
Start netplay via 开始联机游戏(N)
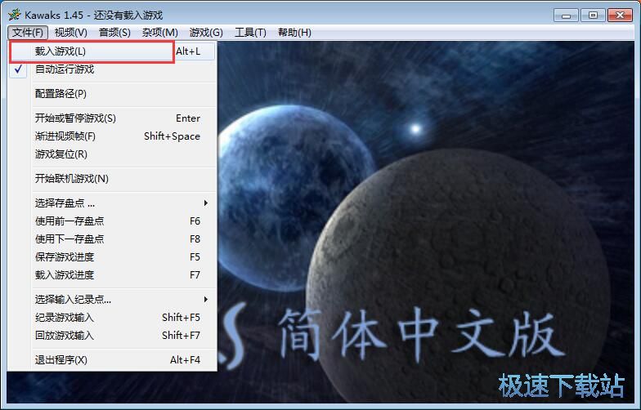click(x=71, y=179)
